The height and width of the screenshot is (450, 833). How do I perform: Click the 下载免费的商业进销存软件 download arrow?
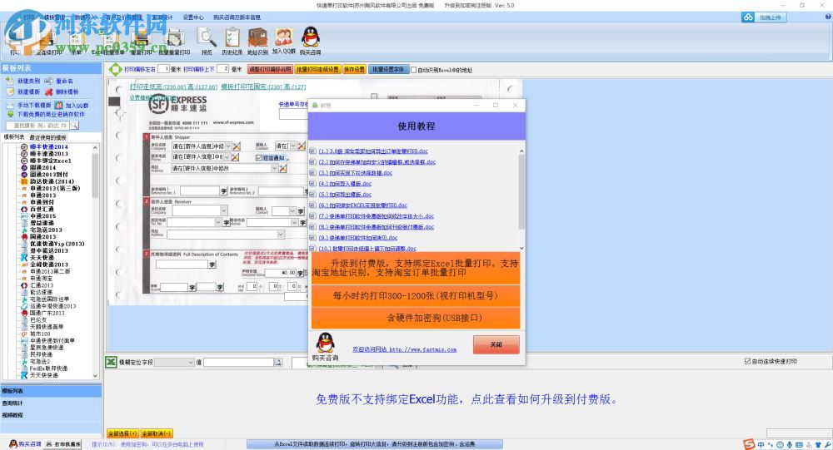[x=10, y=114]
